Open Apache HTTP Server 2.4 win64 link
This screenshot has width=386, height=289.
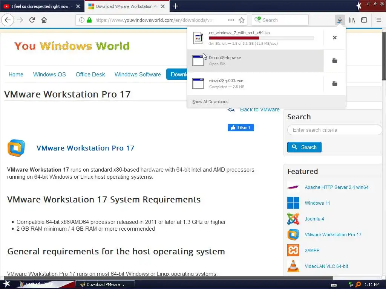pos(337,187)
